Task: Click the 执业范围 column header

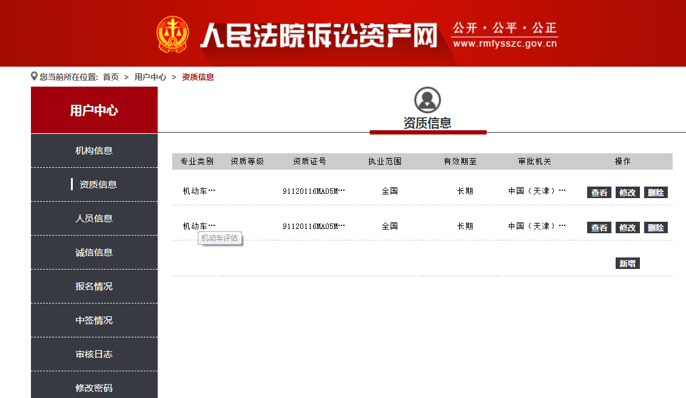Action: click(x=385, y=162)
